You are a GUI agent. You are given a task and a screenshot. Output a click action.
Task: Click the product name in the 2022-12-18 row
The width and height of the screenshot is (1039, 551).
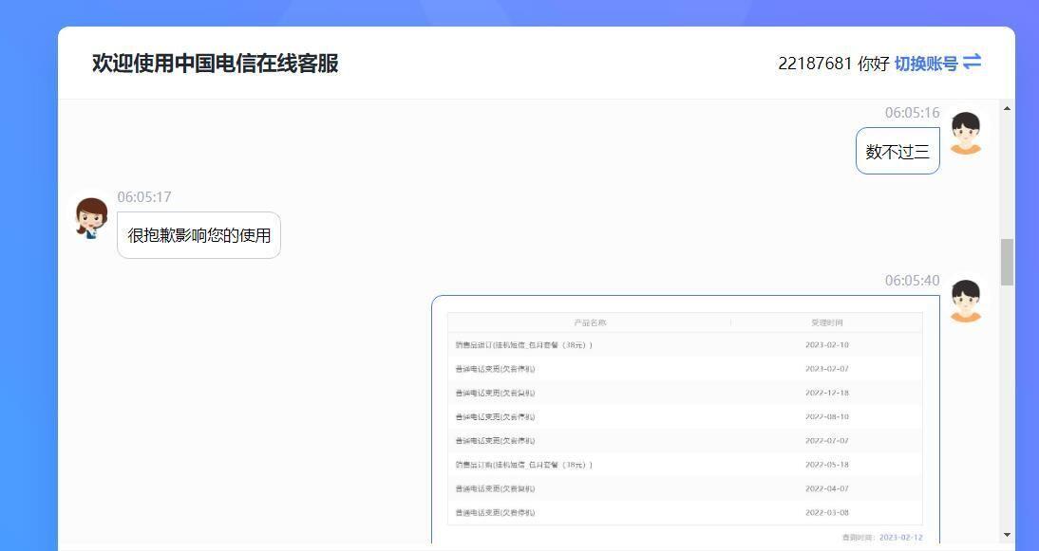pyautogui.click(x=495, y=393)
